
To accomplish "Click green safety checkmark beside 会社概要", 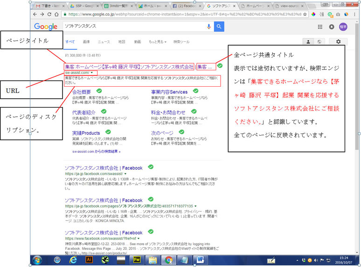I will [99, 91].
